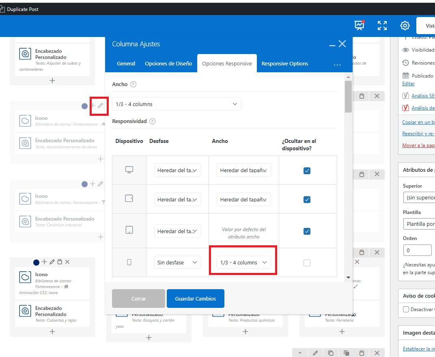Add element below Productos químicos heading
This screenshot has width=435, height=357.
tap(245, 331)
